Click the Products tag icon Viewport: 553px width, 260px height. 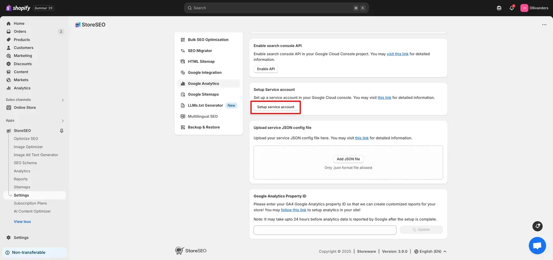(x=9, y=40)
